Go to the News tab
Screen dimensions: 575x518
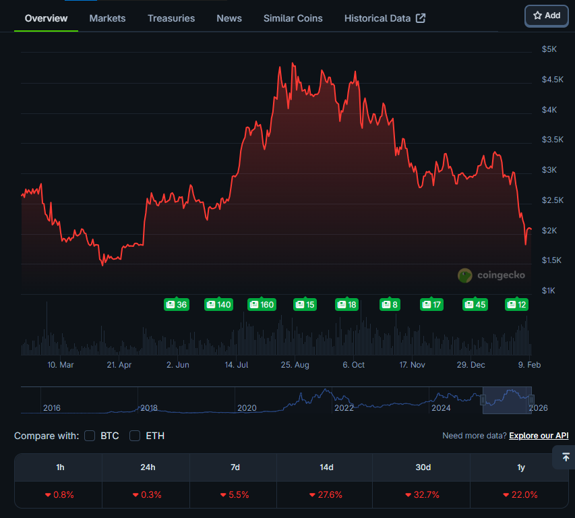229,18
